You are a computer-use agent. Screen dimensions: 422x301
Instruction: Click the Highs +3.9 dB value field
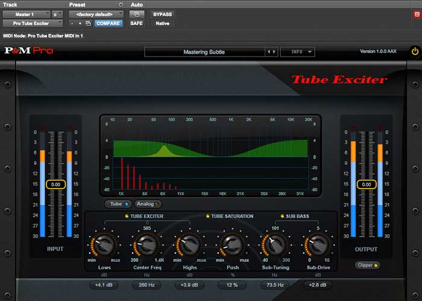(189, 285)
